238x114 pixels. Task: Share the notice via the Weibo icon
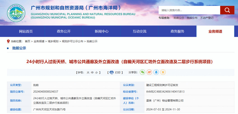tap(149, 72)
